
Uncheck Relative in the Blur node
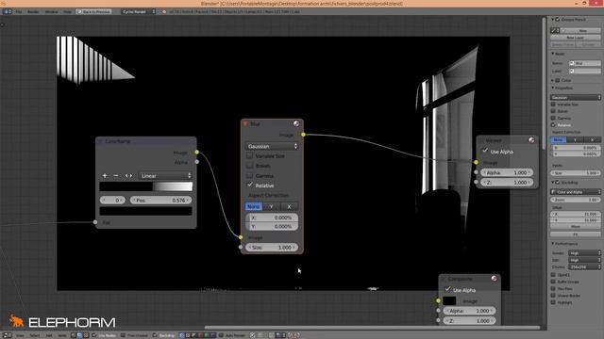point(249,185)
